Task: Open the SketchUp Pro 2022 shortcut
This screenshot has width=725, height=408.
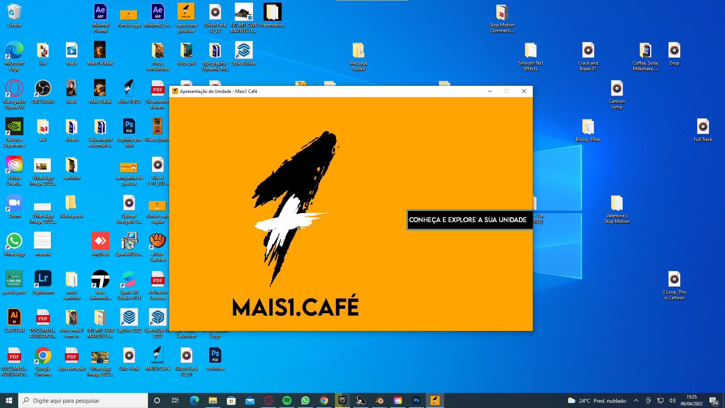Action: (157, 323)
